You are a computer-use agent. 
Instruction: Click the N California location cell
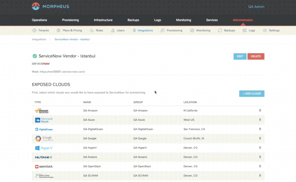tap(190, 110)
